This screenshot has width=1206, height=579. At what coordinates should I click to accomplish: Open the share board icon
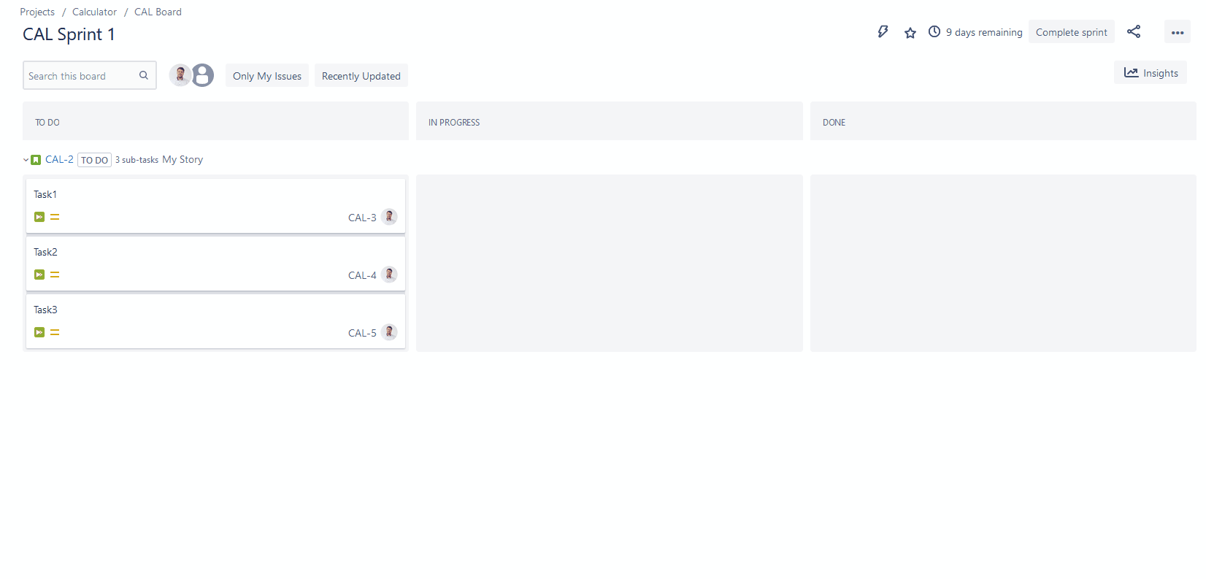point(1134,31)
